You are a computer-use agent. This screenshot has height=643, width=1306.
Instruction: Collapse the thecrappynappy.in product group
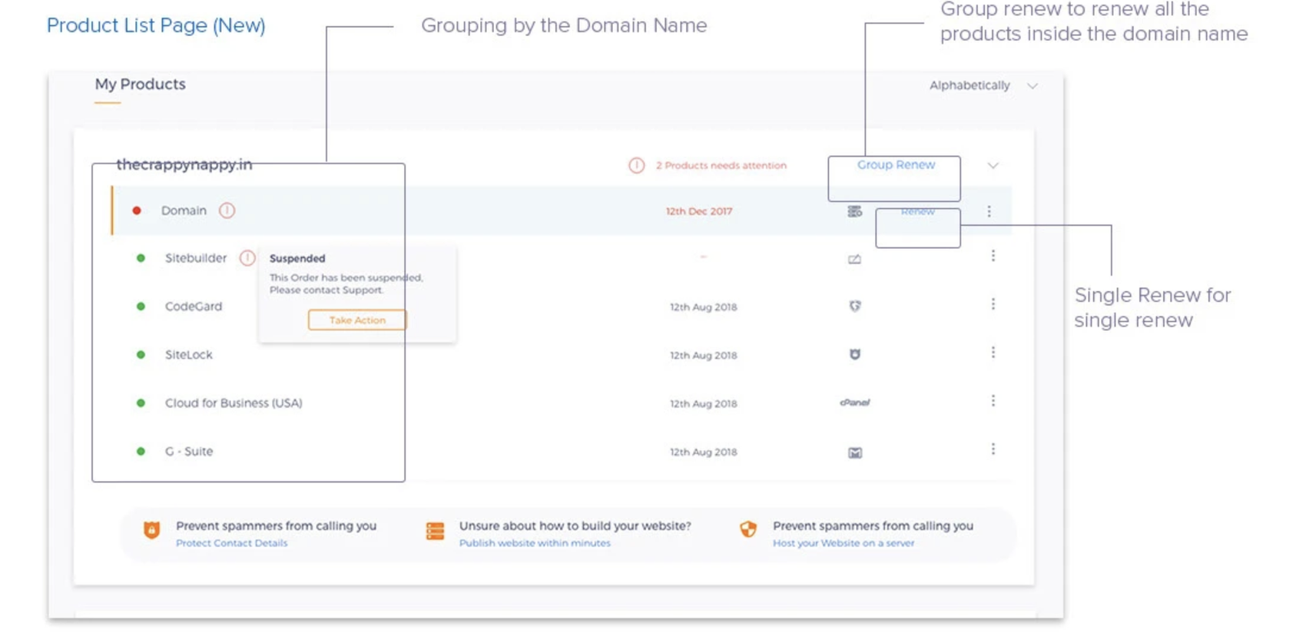click(993, 165)
